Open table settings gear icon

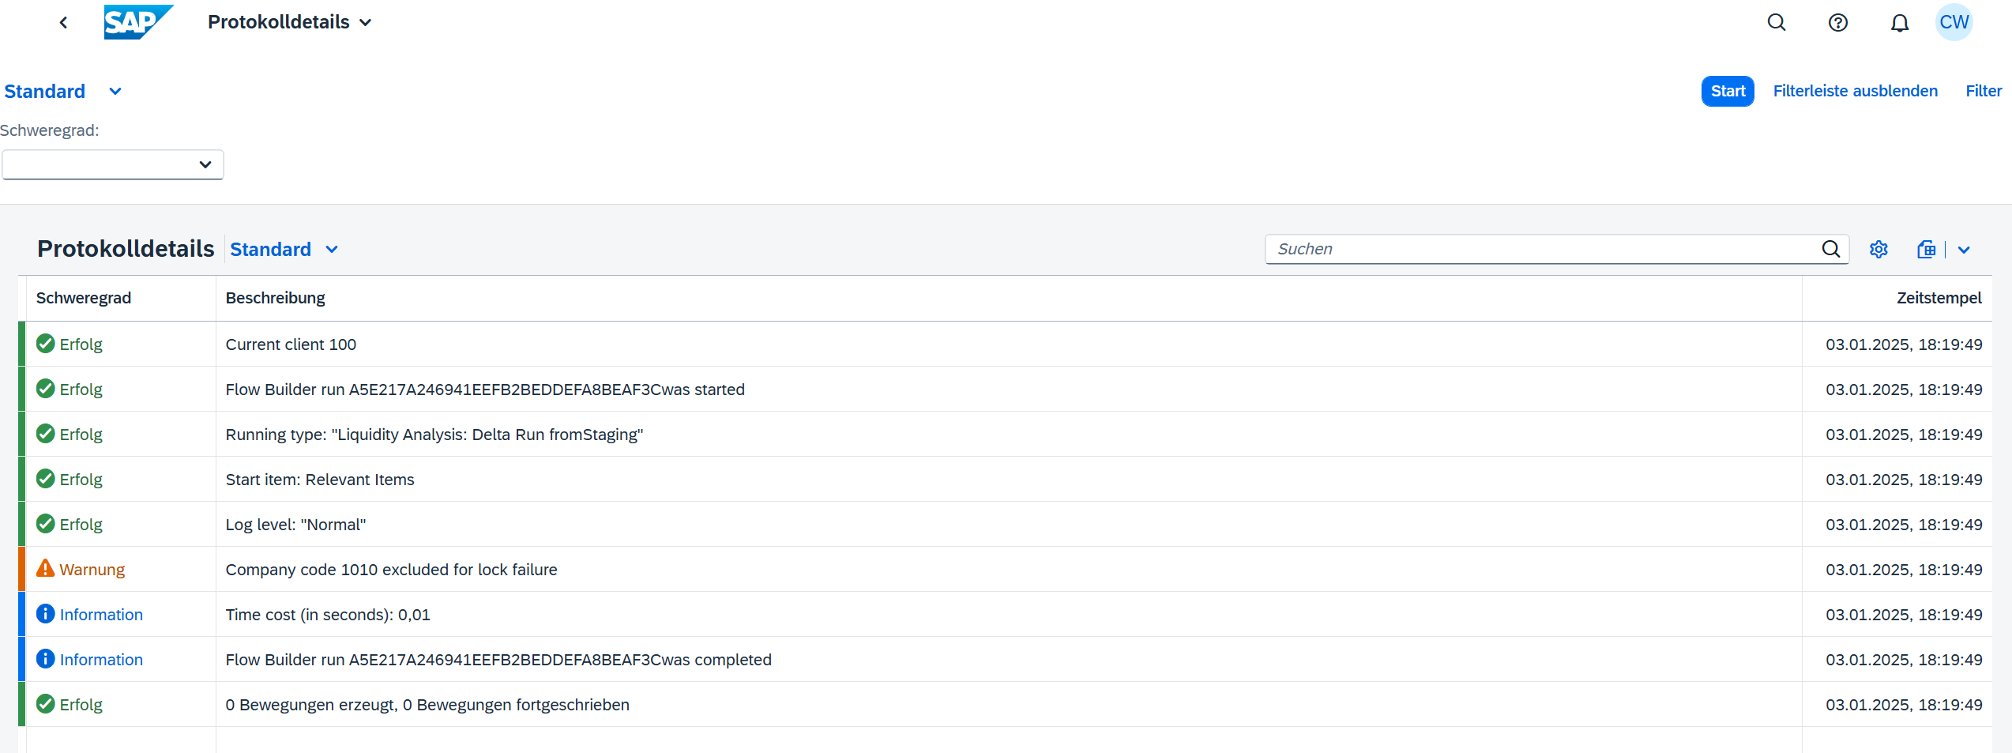1878,250
